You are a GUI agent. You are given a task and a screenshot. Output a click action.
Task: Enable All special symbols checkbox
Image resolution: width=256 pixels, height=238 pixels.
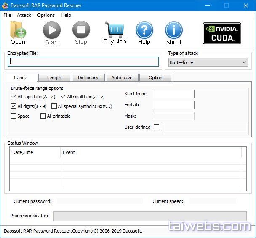(54, 106)
